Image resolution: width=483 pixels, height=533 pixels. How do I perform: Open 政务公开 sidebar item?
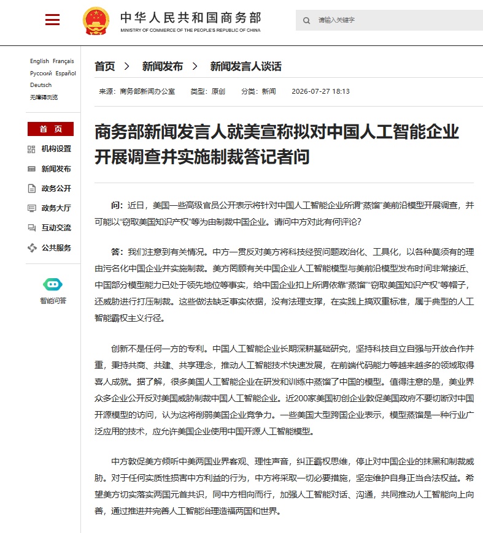click(56, 188)
